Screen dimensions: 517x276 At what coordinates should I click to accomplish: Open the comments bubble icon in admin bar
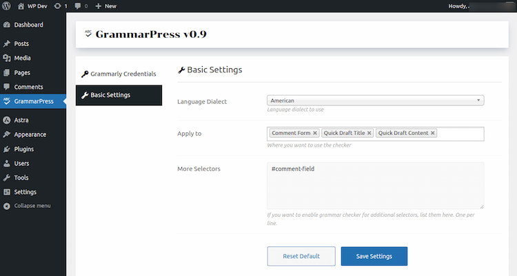tap(77, 6)
